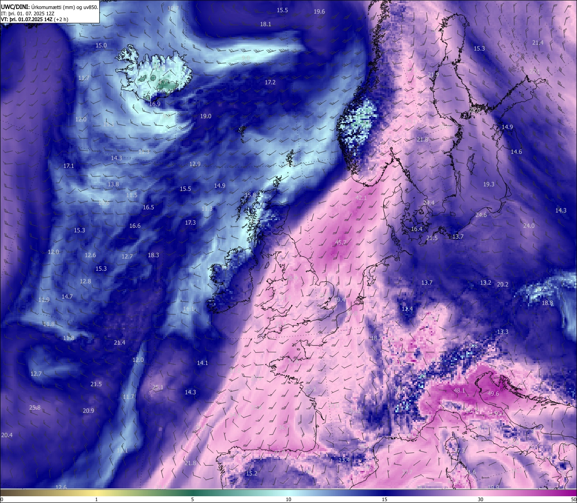
Task: Select the 12.8 value label
Action: [85, 281]
